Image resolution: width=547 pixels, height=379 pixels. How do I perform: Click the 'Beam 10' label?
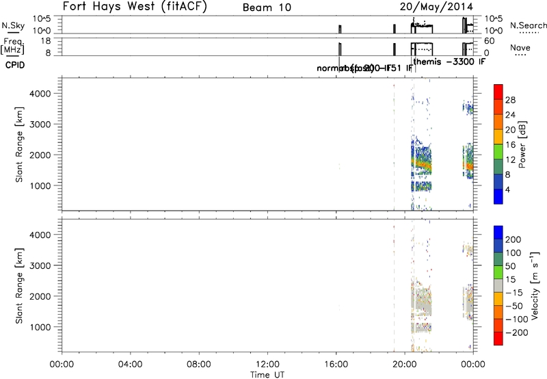tap(267, 8)
